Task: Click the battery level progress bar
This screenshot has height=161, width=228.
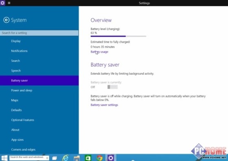Action: click(x=118, y=36)
